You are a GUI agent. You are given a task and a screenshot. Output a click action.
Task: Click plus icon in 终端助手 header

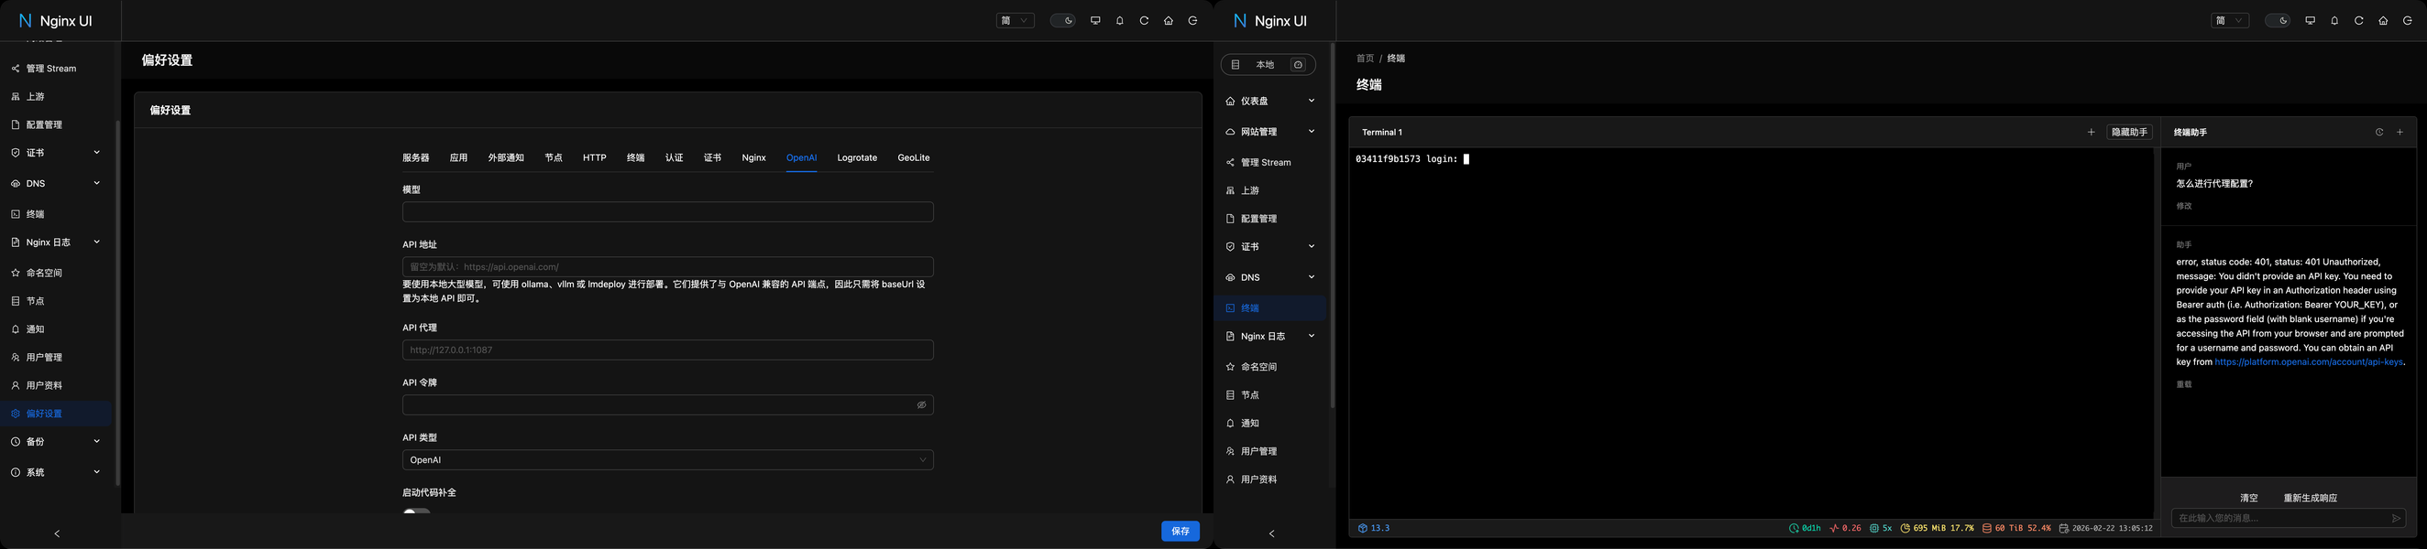pos(2400,133)
